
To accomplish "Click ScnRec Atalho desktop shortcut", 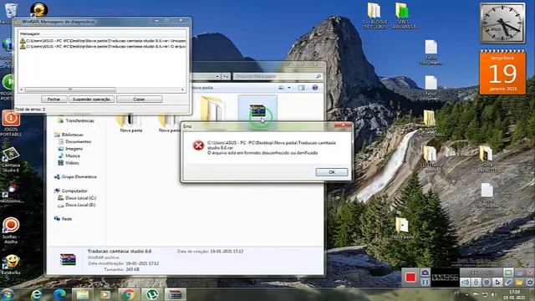I will coord(11,231).
